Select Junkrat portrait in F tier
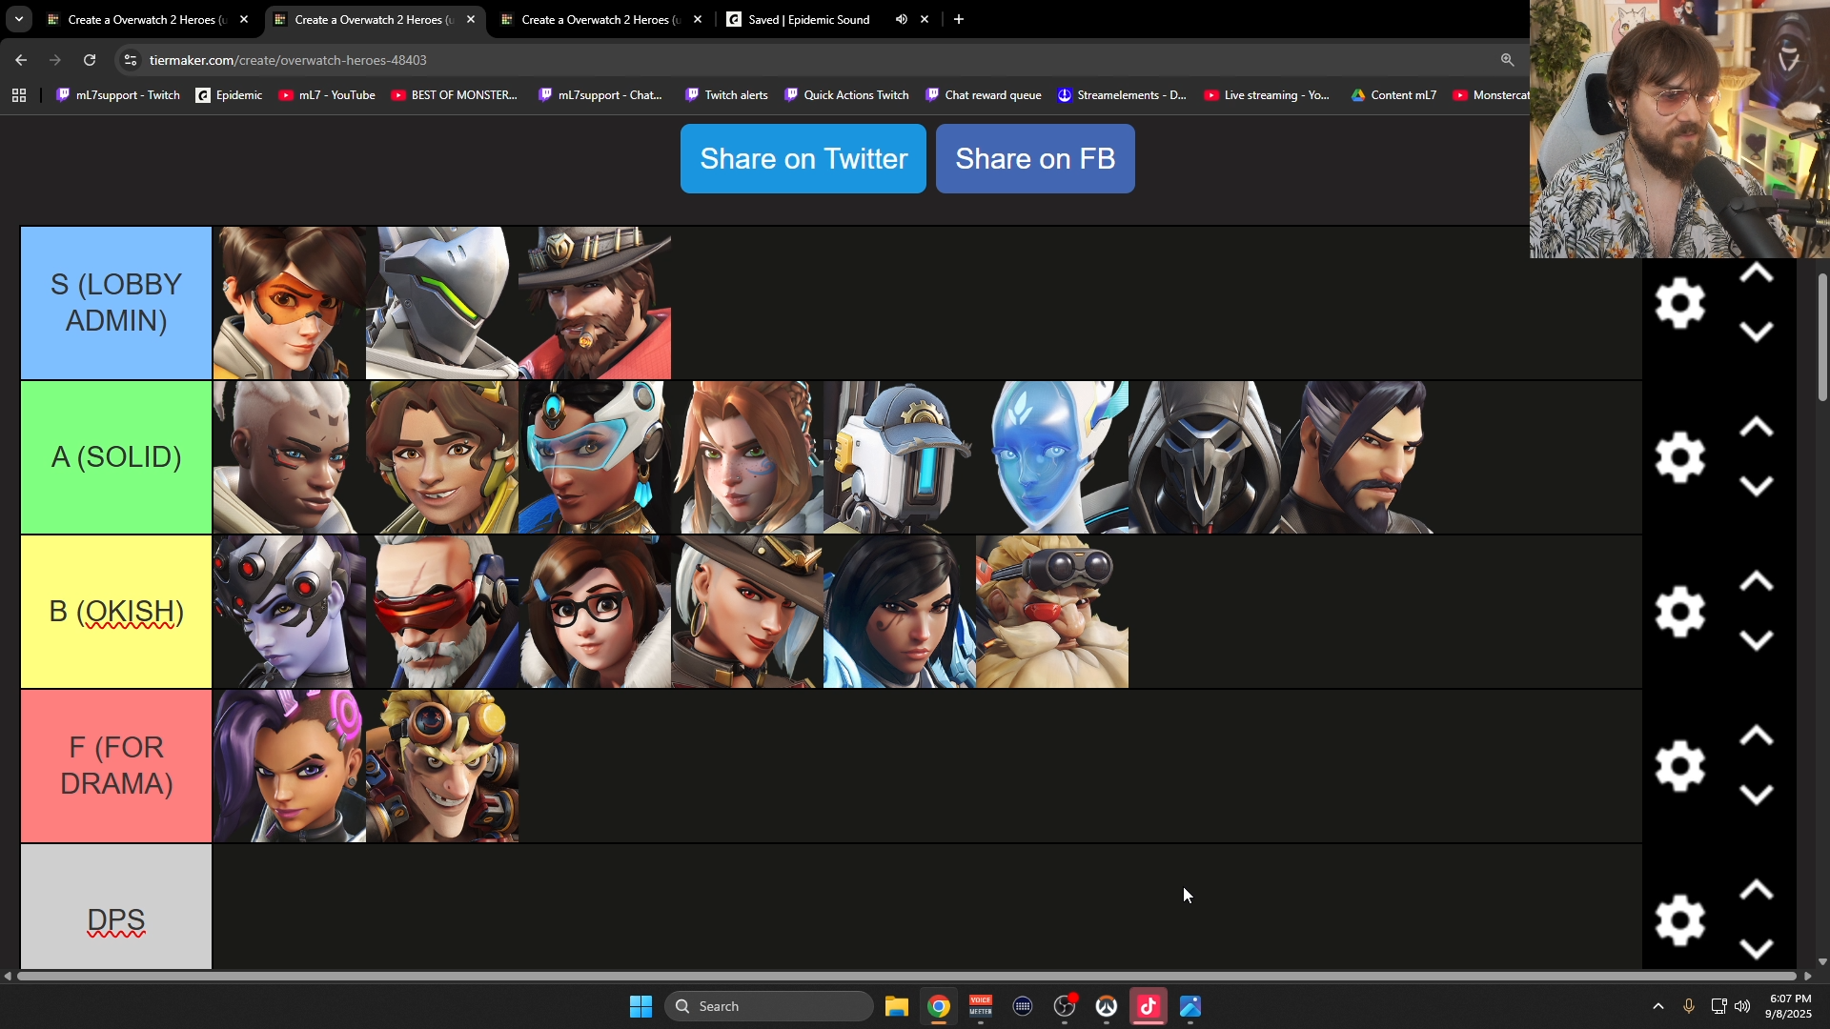Viewport: 1830px width, 1029px height. click(442, 766)
